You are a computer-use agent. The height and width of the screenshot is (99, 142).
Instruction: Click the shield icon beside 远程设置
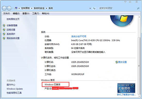(4, 30)
